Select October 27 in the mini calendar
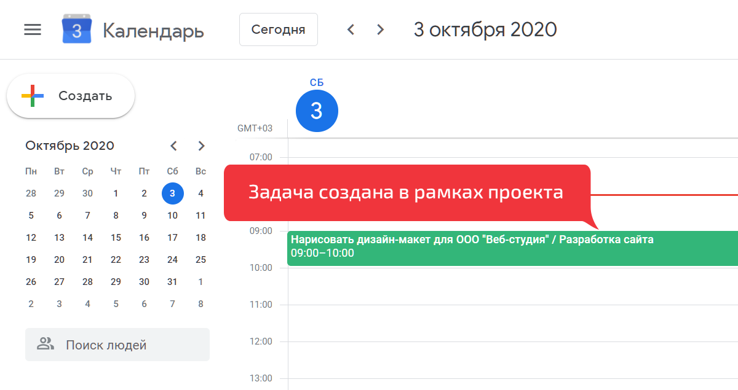Screen dimensions: 738x390 (59, 282)
